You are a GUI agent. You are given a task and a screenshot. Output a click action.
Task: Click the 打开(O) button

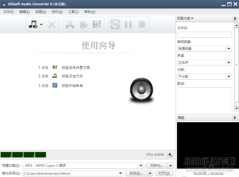coord(164,173)
